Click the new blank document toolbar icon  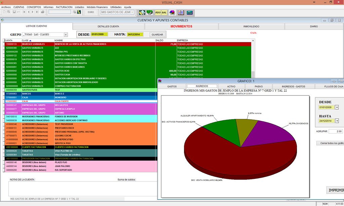point(4,12)
